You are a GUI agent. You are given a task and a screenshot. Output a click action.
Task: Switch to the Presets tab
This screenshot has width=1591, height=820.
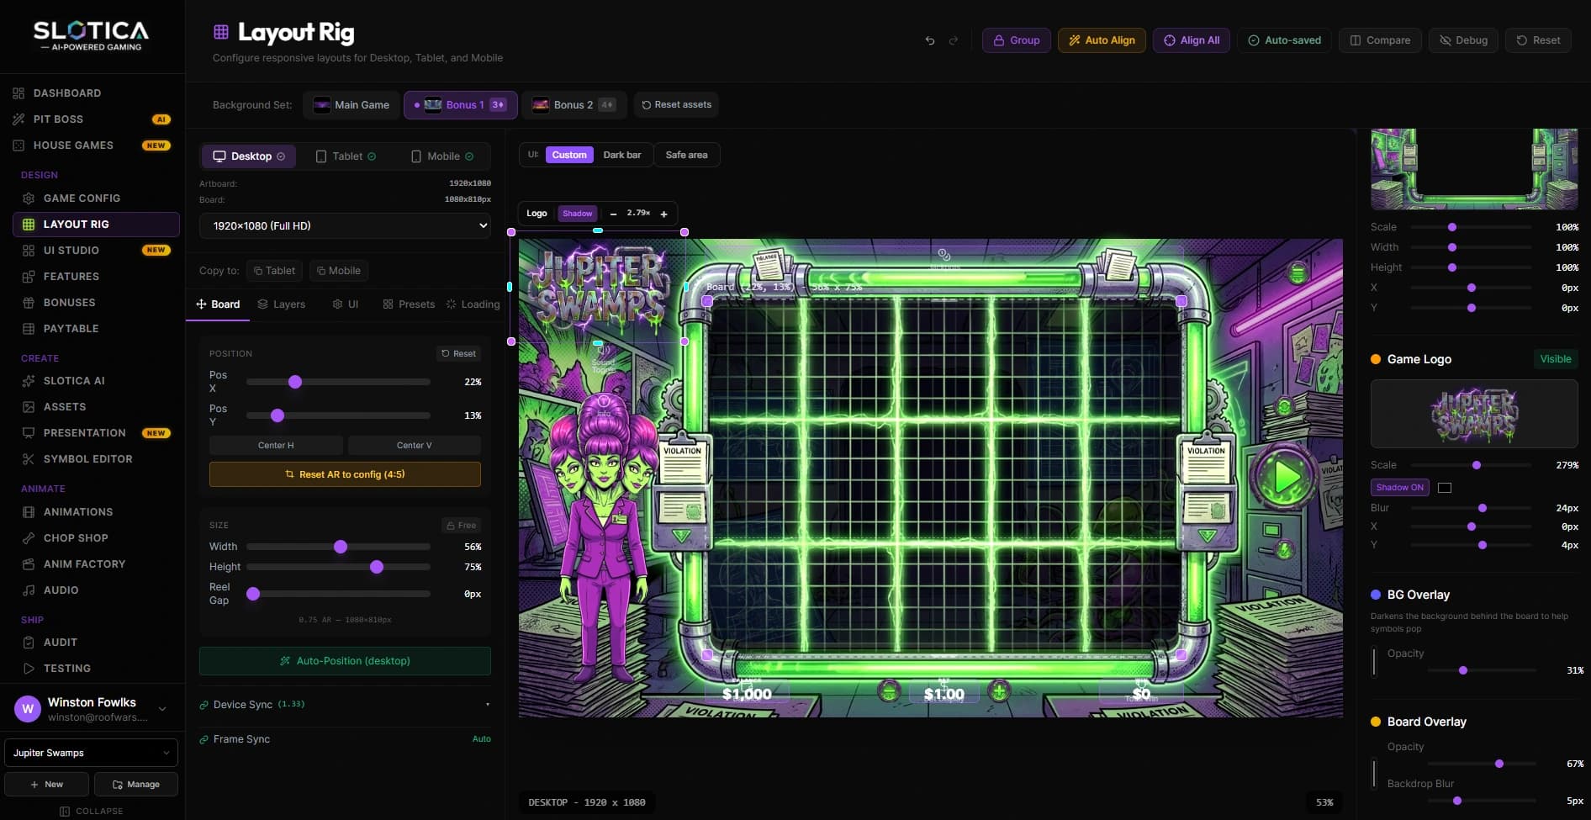(x=409, y=304)
